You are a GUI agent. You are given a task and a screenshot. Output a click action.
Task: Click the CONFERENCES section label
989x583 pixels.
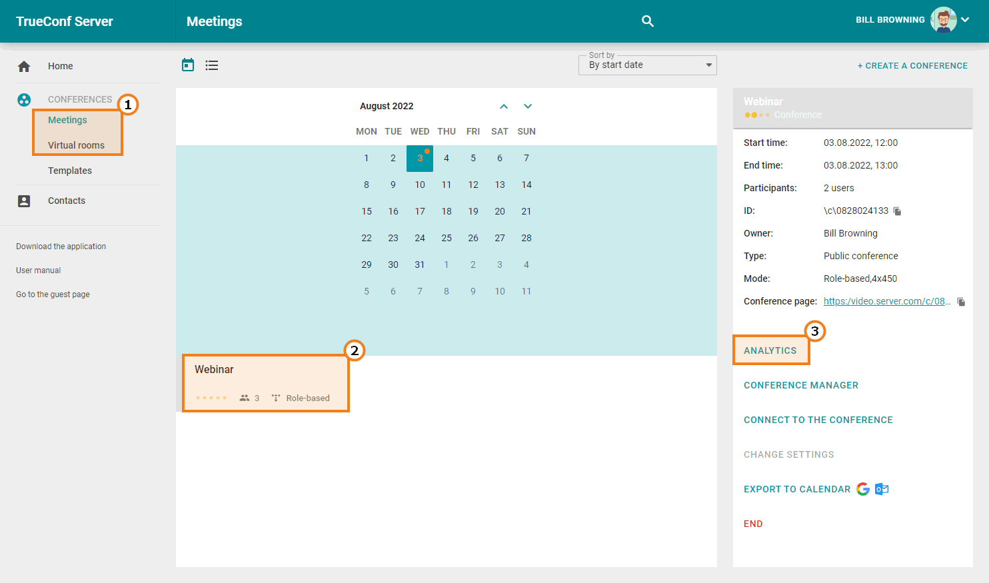pos(80,99)
